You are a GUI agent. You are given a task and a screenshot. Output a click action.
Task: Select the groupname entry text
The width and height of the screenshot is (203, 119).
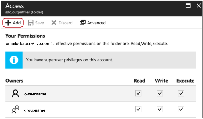35,110
